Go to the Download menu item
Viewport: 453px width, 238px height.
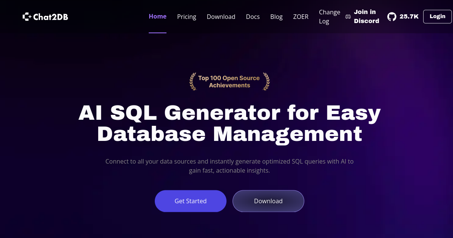coord(221,17)
